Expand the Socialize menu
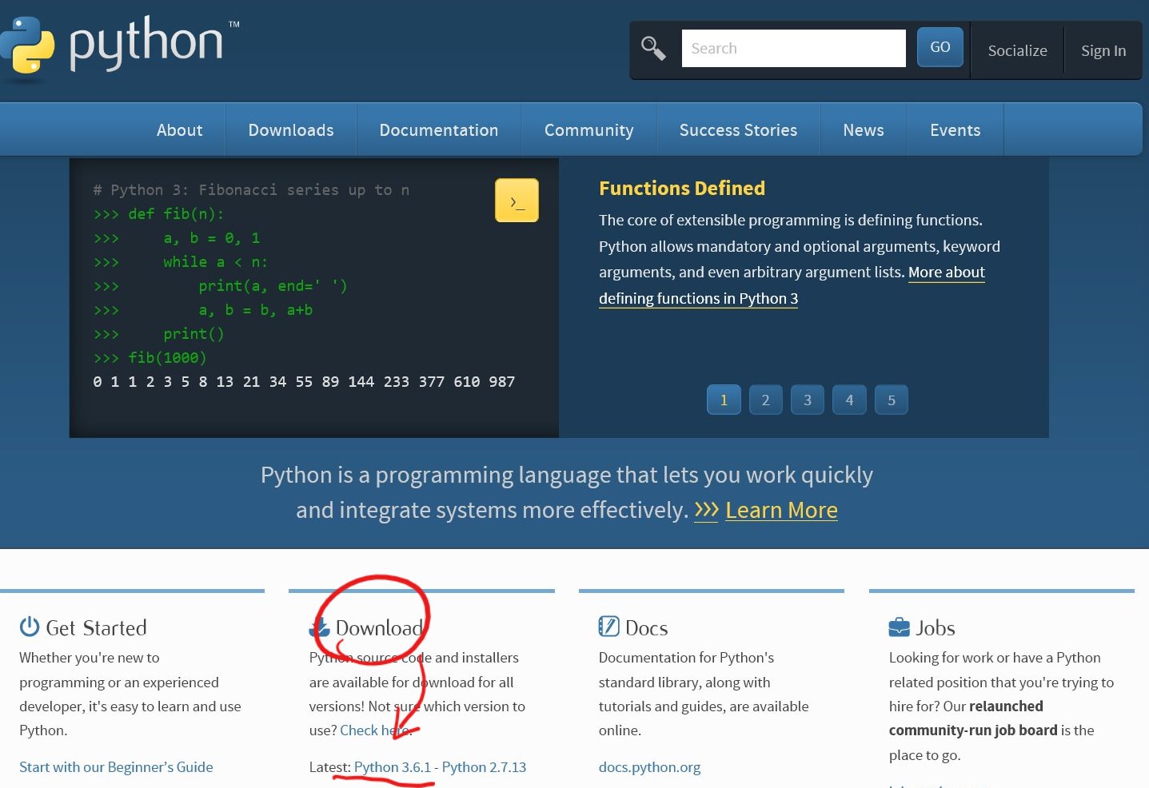Screen dimensions: 1149x788 click(1017, 50)
